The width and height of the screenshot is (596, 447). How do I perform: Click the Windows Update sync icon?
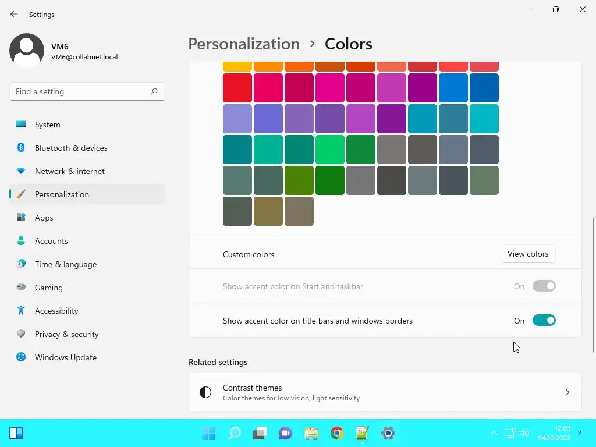click(21, 357)
